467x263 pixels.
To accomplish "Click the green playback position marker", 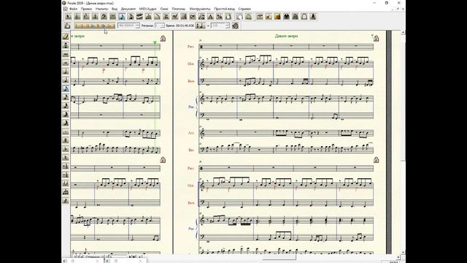I will 155,43.
